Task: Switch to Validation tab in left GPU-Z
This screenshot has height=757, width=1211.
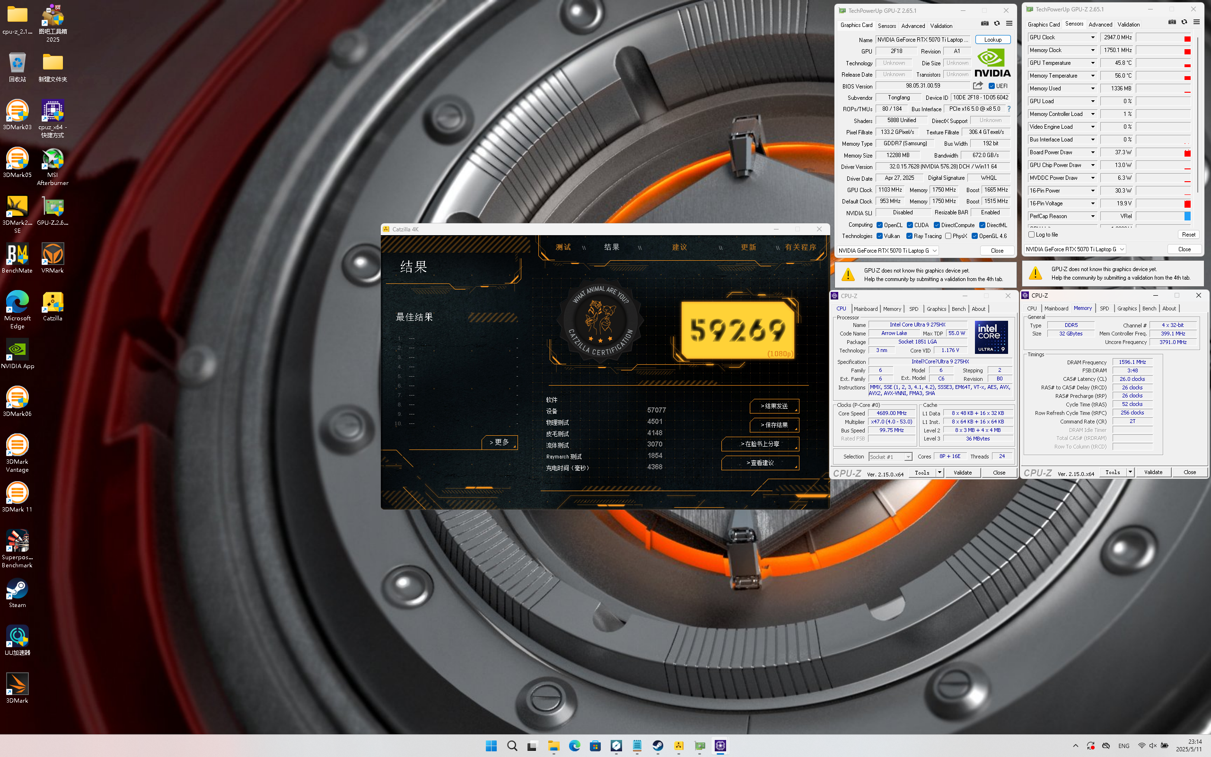Action: 941,26
